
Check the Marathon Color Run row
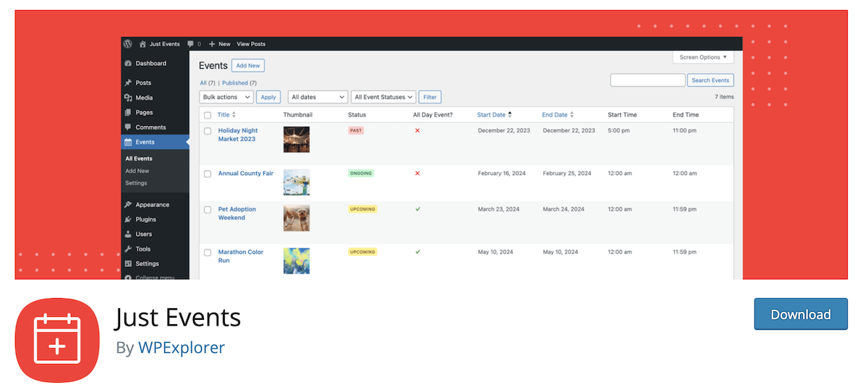pyautogui.click(x=208, y=253)
